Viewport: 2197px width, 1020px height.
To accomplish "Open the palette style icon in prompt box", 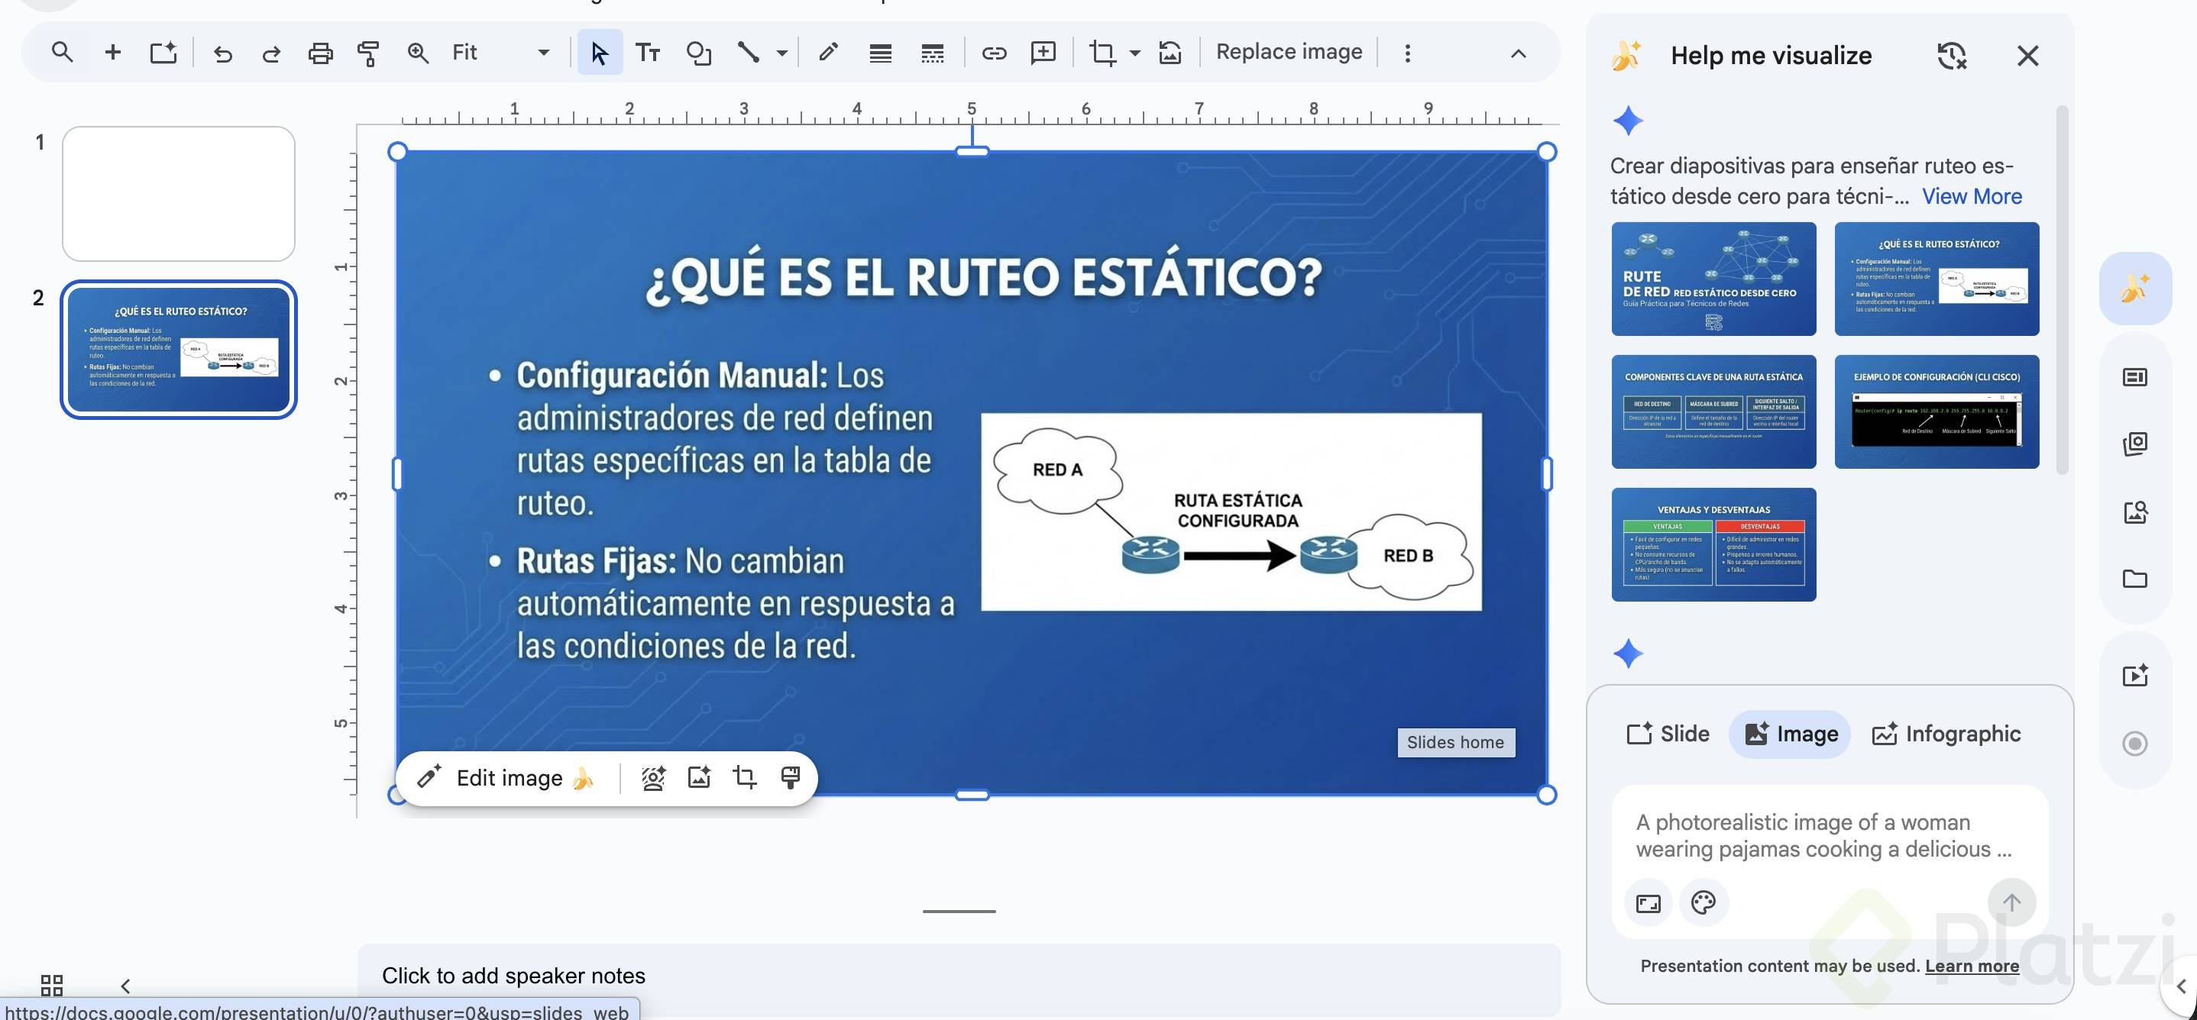I will tap(1704, 902).
